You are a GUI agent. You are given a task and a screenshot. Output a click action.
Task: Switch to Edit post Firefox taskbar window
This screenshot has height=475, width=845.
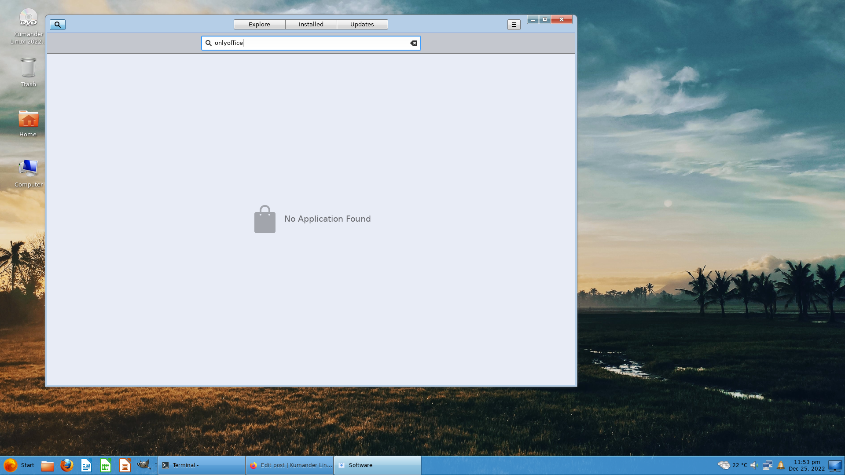(x=290, y=465)
